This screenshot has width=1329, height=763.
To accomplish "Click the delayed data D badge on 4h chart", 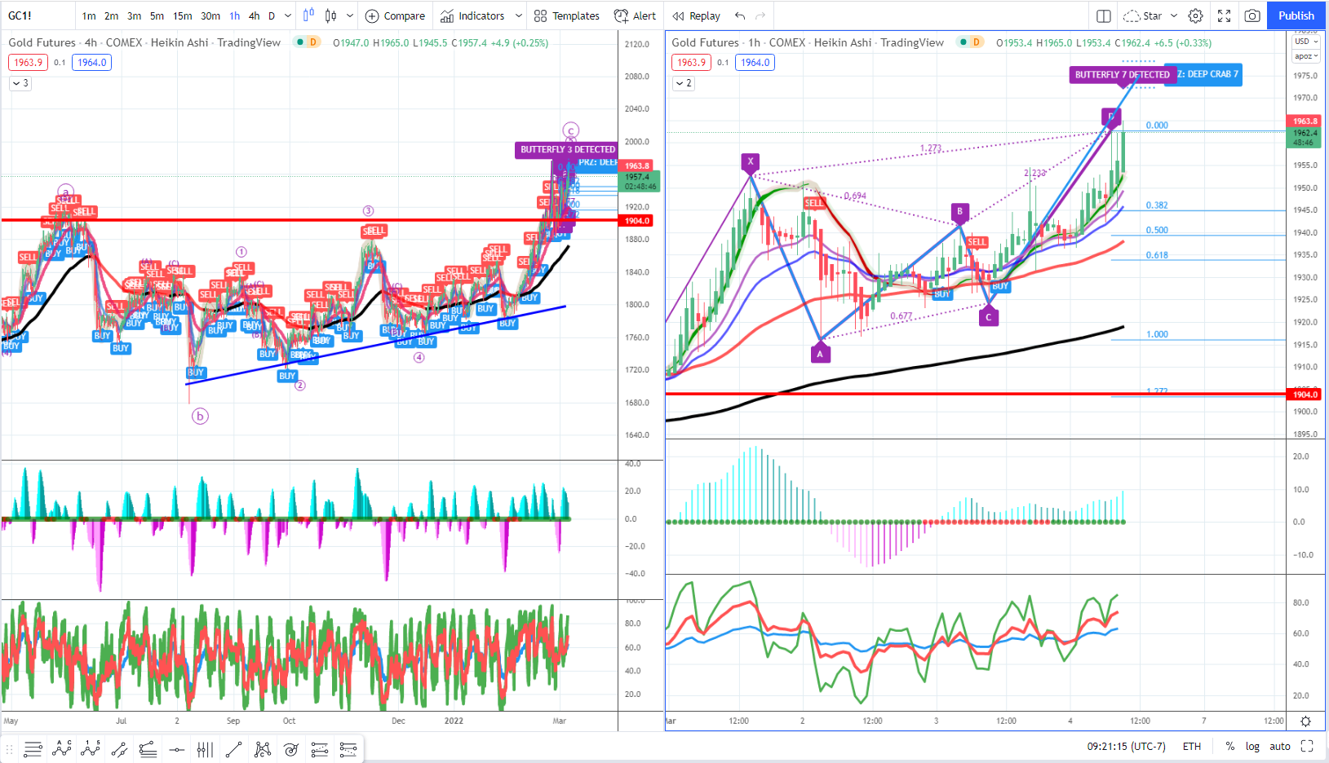I will click(312, 42).
